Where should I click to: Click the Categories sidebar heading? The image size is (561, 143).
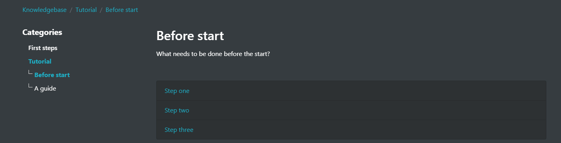pyautogui.click(x=42, y=33)
